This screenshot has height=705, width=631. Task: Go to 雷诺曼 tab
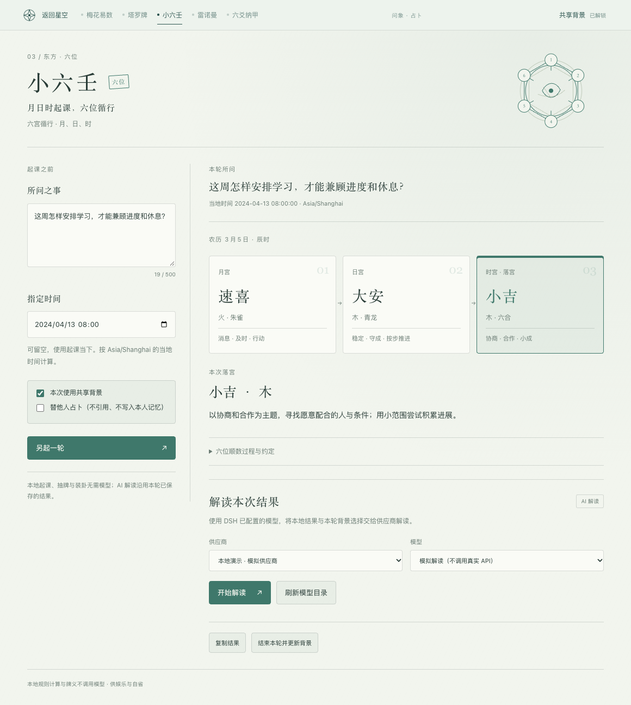(205, 15)
